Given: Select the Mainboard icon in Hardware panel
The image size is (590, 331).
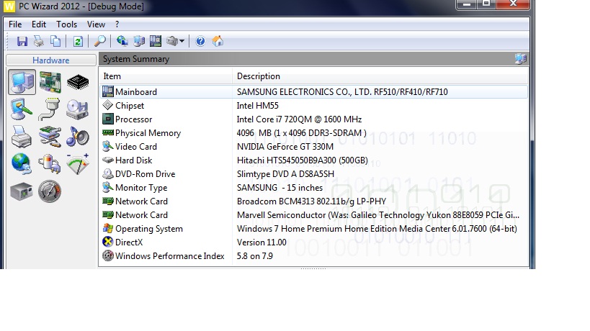Looking at the screenshot, I should (50, 82).
